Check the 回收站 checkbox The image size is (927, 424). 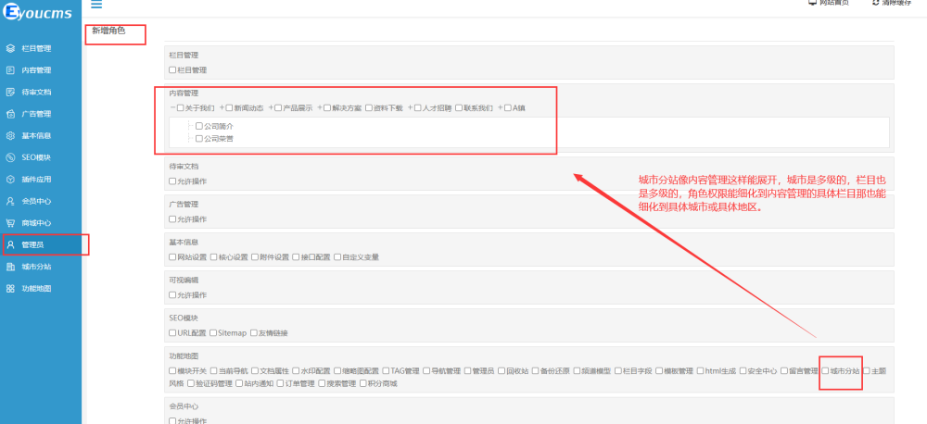tap(502, 371)
